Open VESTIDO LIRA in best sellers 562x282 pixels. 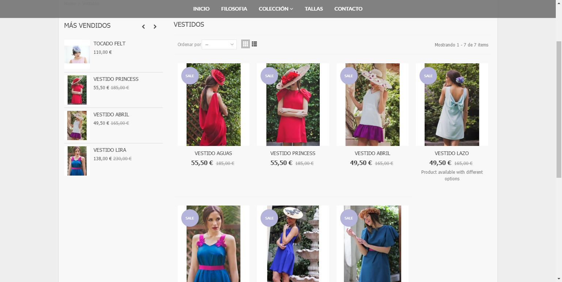coord(110,150)
